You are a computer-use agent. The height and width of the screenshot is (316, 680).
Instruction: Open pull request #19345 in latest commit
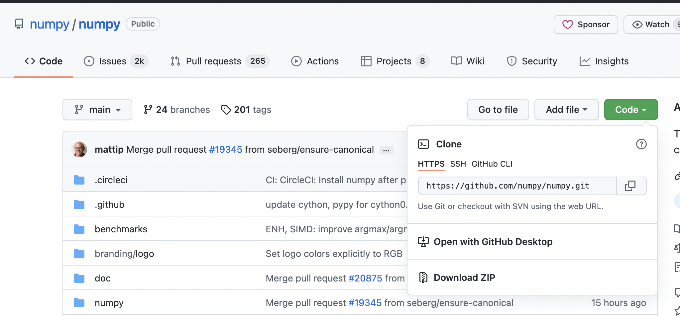pos(226,149)
